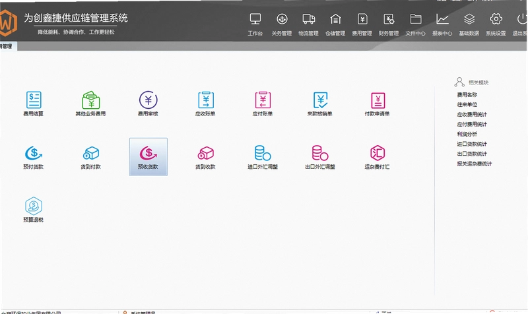The image size is (528, 314).
Task: Open the 预算退税 icon
Action: [x=34, y=206]
